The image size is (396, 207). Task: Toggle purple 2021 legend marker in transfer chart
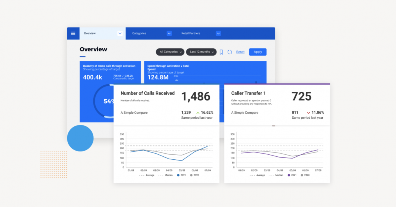289,175
